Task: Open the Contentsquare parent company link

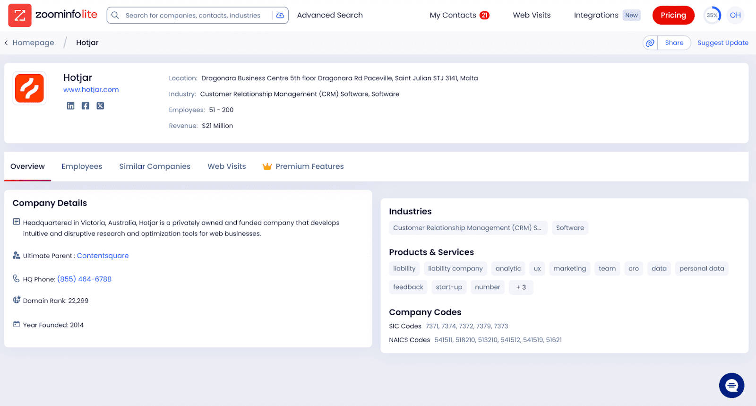Action: pos(103,256)
